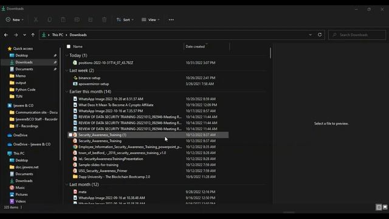Viewport: 389px width, 219px height.
Task: Click the Delete trash icon
Action: [x=105, y=20]
